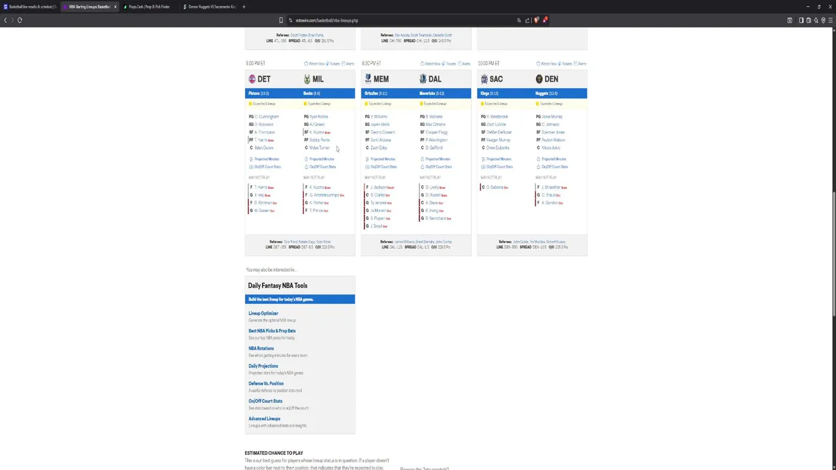Click player C. Cunningham in Pistons lineup
The width and height of the screenshot is (836, 470).
pyautogui.click(x=266, y=116)
